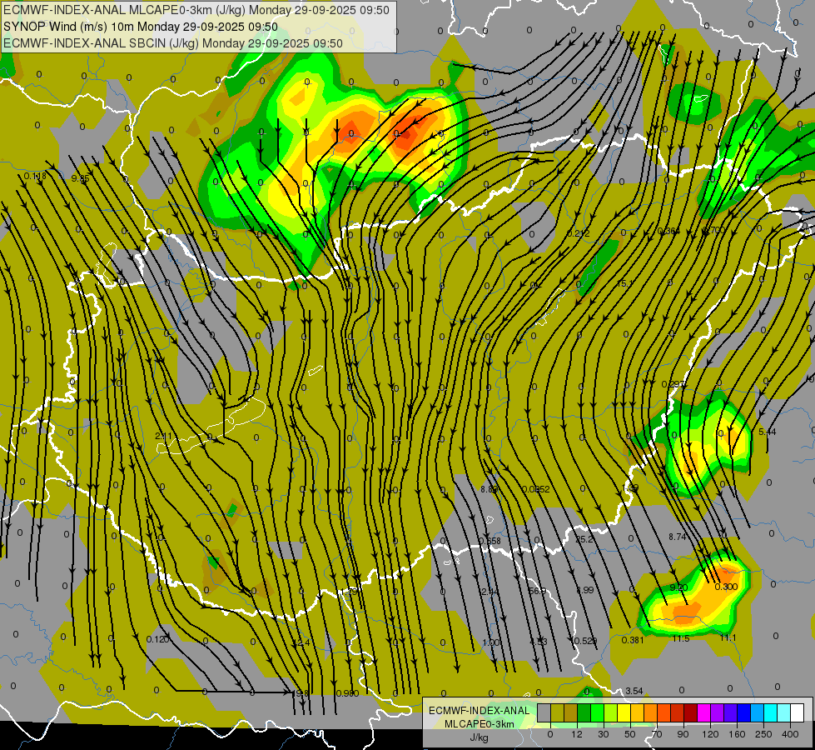
Task: Select the dark green legend swatch
Action: tap(584, 712)
